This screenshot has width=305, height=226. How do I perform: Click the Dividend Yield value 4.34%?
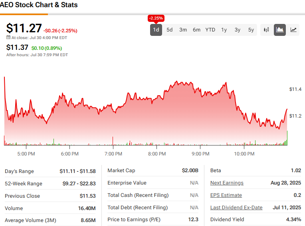click(293, 220)
